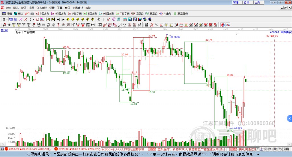
Task: Expand side panel with blue chevron button
Action: (x=290, y=119)
